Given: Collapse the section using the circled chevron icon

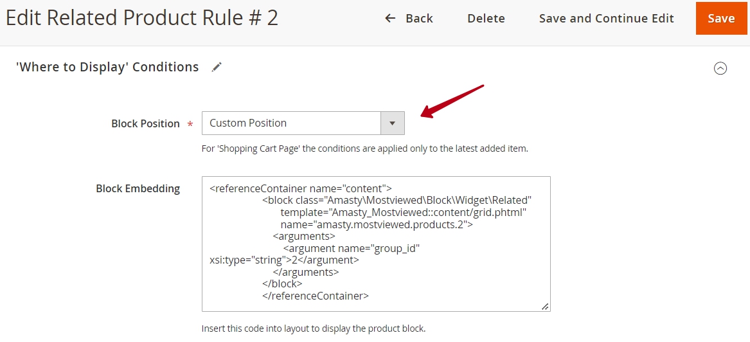Looking at the screenshot, I should (x=720, y=68).
